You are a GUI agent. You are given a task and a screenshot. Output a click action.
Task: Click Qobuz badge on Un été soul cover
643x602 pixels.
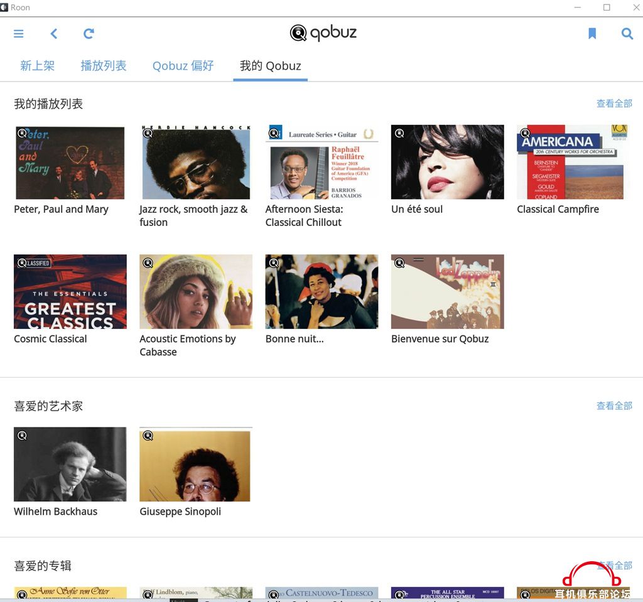pyautogui.click(x=399, y=133)
